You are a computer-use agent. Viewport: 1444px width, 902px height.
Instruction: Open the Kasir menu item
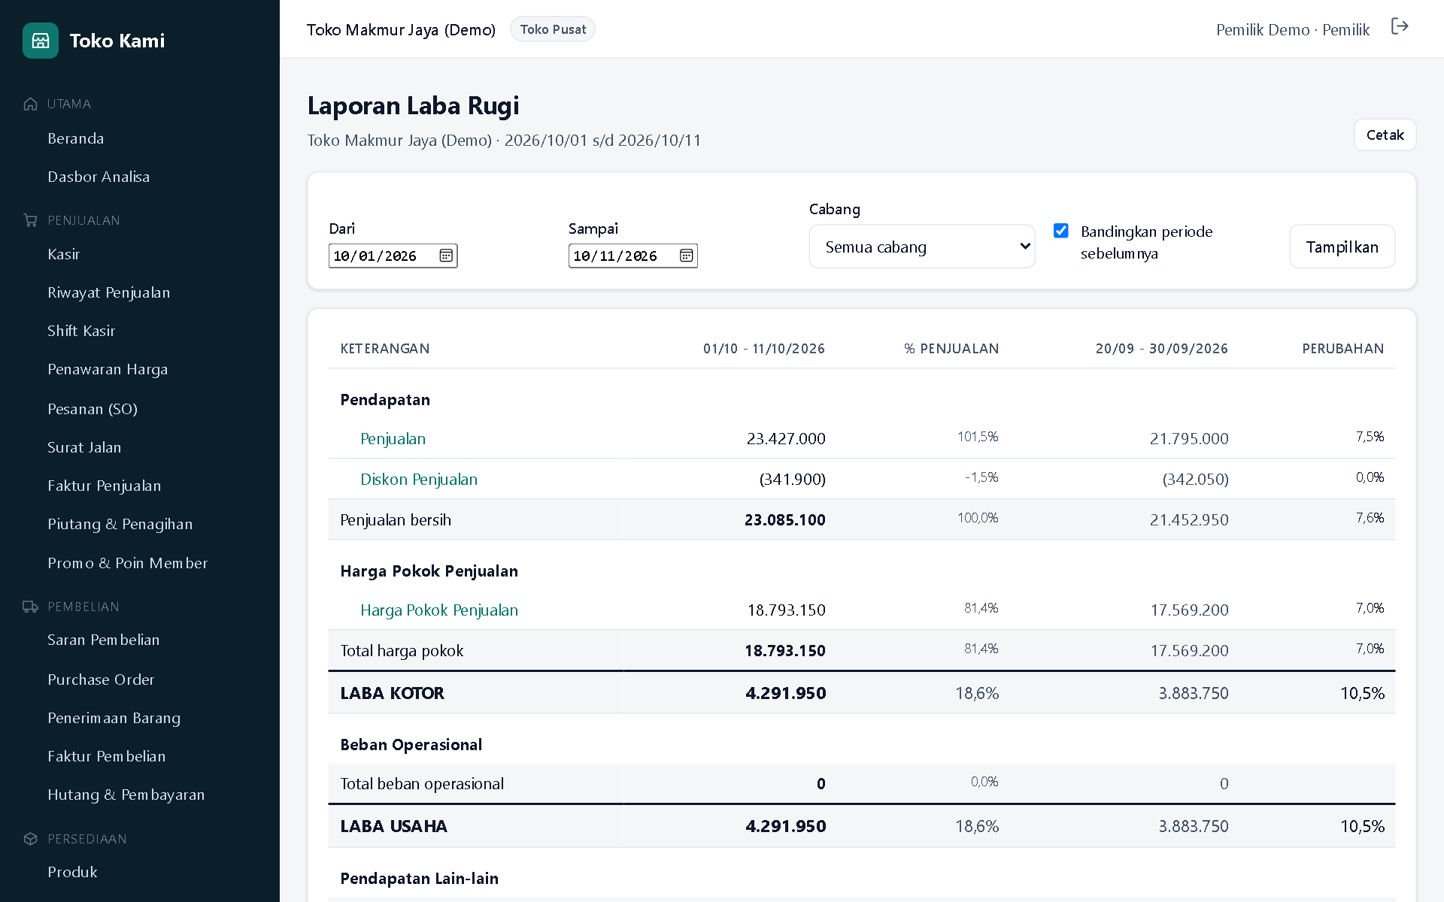(x=64, y=254)
